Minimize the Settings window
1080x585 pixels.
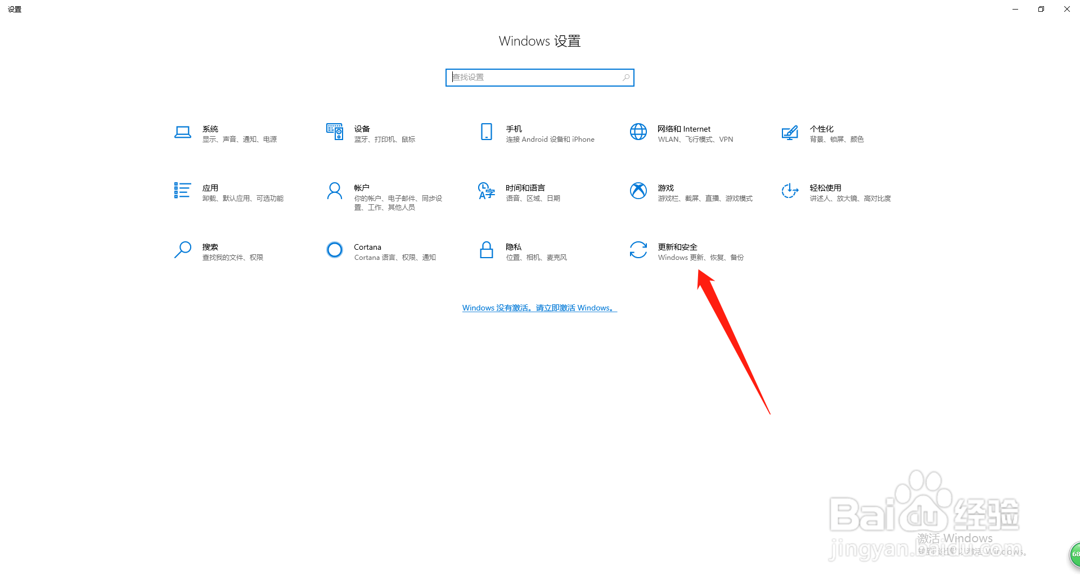pyautogui.click(x=1015, y=9)
